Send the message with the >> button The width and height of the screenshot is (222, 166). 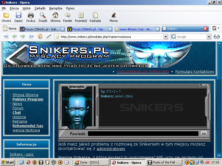[204, 134]
